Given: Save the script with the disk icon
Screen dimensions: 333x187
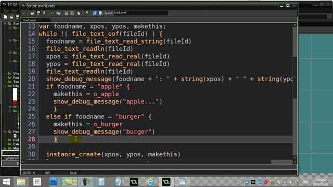Looking at the screenshot, I should pyautogui.click(x=38, y=13).
